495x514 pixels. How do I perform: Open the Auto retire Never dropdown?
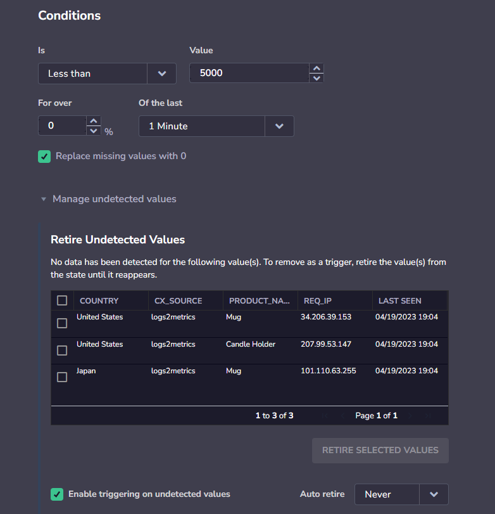[434, 494]
